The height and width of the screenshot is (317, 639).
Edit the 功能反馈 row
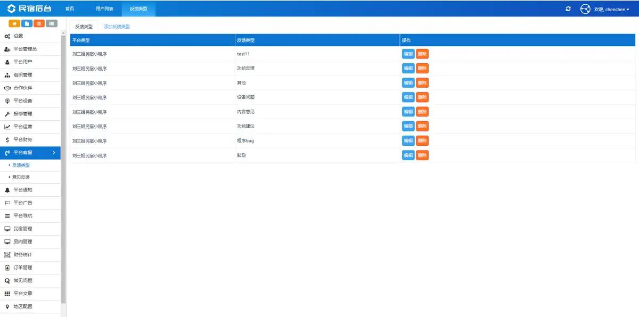click(408, 68)
